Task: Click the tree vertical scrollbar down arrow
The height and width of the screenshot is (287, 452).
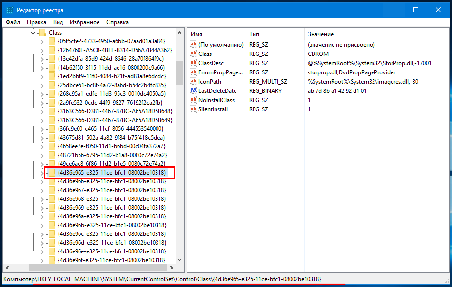Action: (179, 260)
